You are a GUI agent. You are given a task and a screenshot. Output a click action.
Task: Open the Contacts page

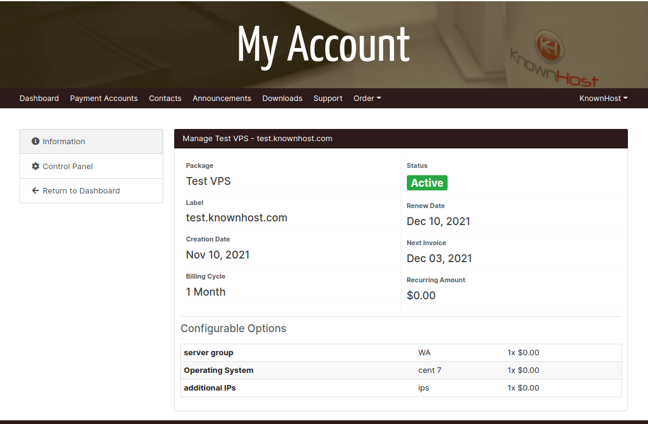[165, 99]
